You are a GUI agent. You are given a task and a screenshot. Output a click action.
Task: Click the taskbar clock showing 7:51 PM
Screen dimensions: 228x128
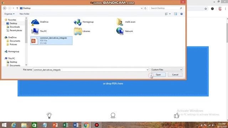pos(222,125)
